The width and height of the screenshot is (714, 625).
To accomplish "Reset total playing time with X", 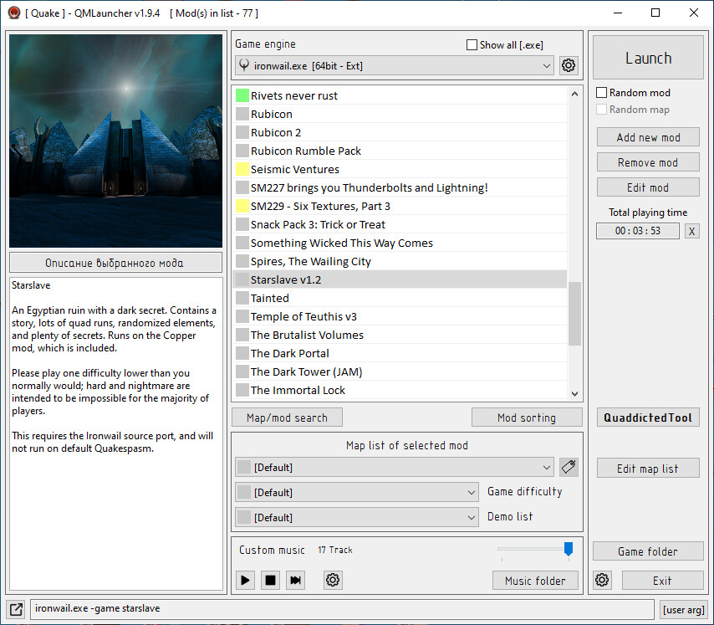I will (x=691, y=231).
